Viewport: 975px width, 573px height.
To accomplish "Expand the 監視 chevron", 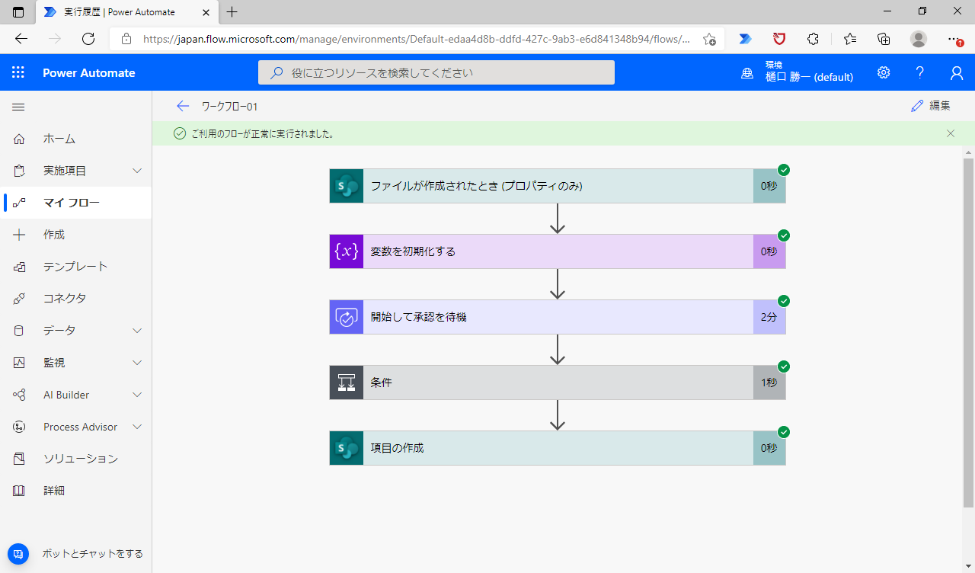I will pyautogui.click(x=137, y=363).
